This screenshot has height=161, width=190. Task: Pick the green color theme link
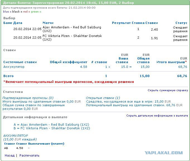[x=35, y=12]
